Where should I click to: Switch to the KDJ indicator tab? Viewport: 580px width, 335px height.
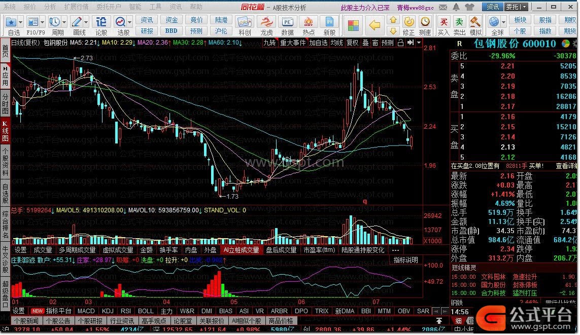pyautogui.click(x=107, y=311)
